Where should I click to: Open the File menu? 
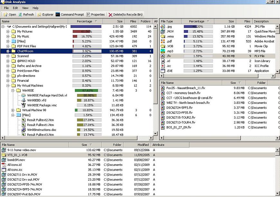tap(6, 8)
